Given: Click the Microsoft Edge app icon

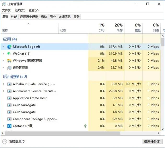Looking at the screenshot, I should point(9,47).
